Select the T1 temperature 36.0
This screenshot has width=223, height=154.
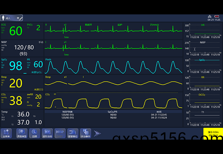[x=23, y=114]
